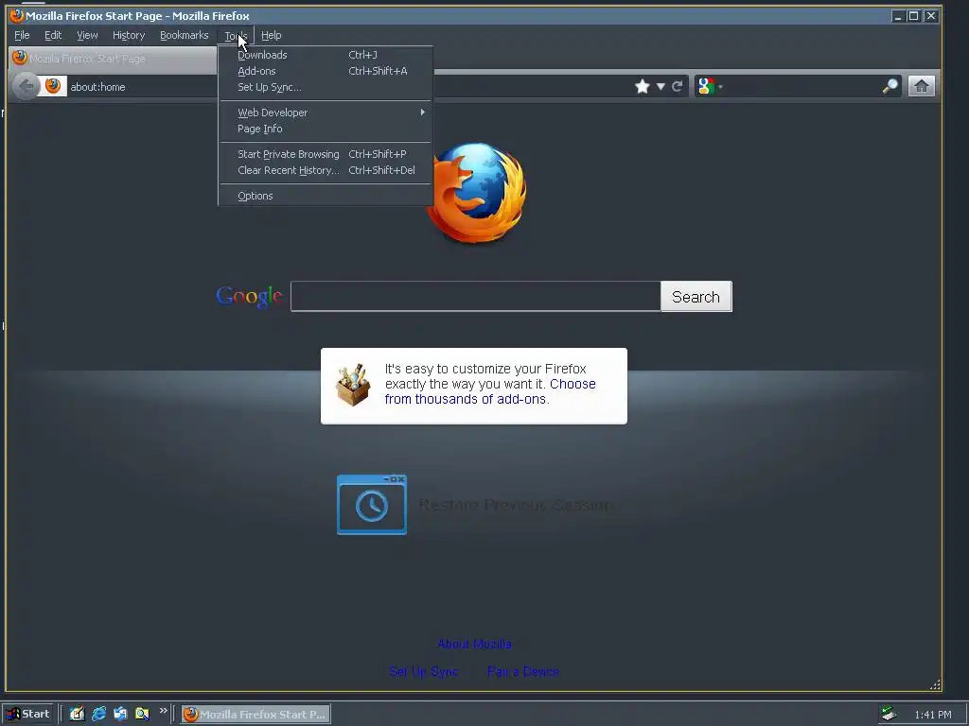Click the fourth quick launch folder search icon
The height and width of the screenshot is (726, 969).
point(142,714)
